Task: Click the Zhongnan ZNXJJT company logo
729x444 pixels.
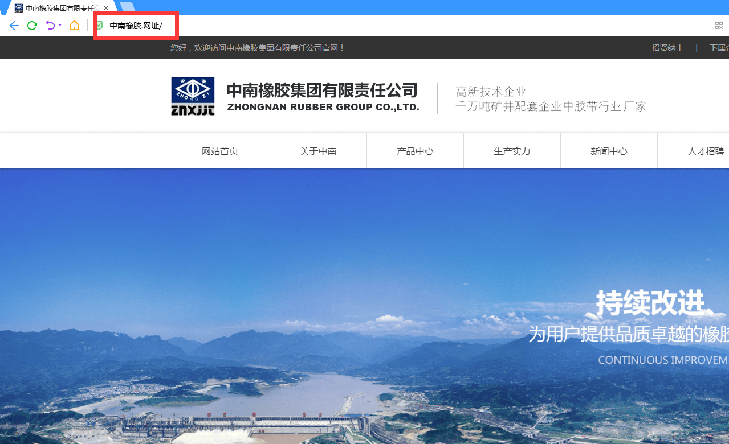Action: point(193,96)
